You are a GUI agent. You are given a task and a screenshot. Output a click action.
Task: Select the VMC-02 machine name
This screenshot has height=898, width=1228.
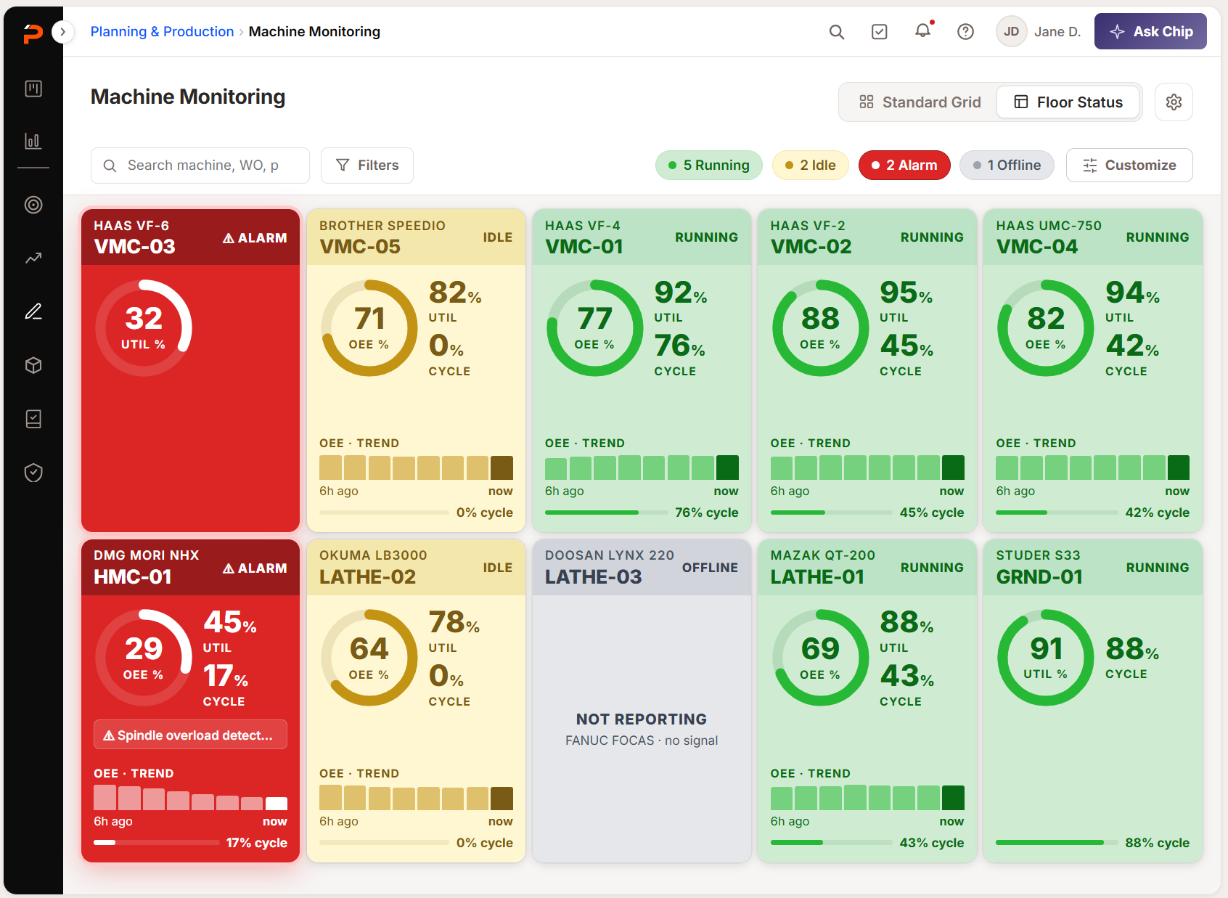pos(811,247)
